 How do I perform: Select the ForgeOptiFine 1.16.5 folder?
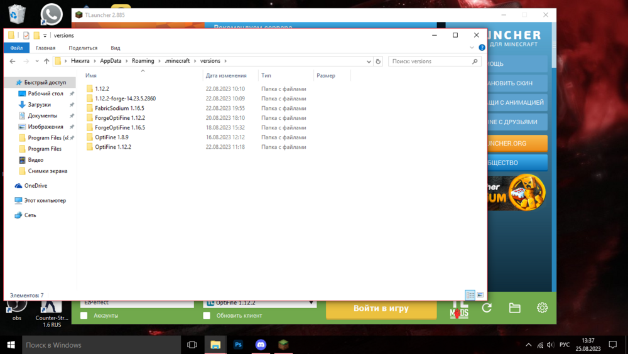[x=120, y=127]
